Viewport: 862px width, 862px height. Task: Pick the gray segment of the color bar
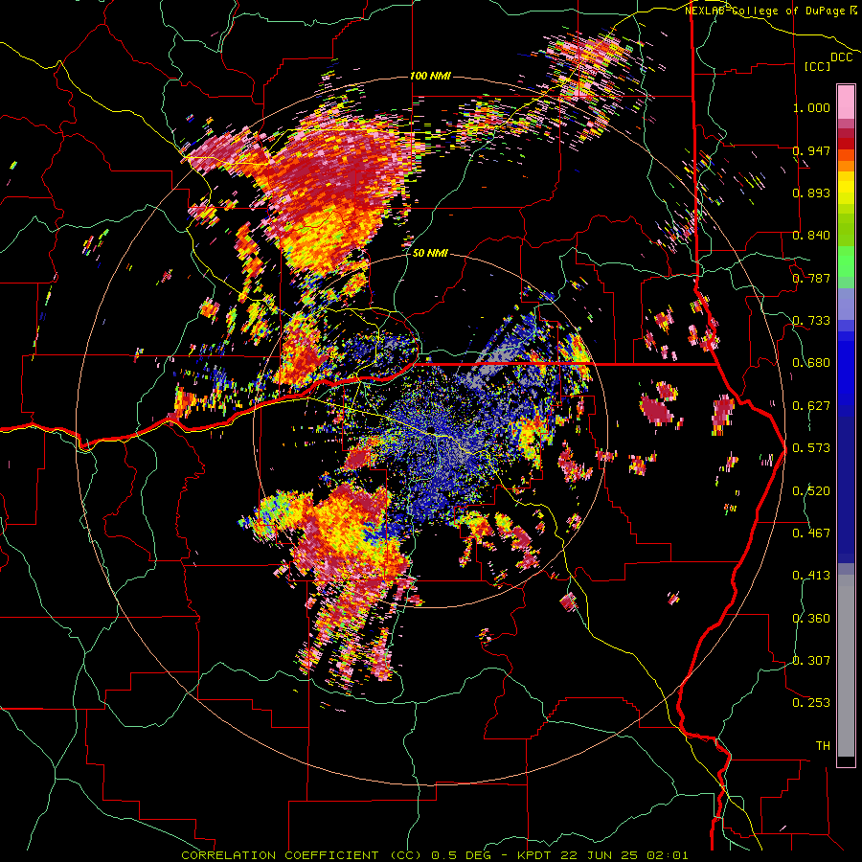point(846,666)
